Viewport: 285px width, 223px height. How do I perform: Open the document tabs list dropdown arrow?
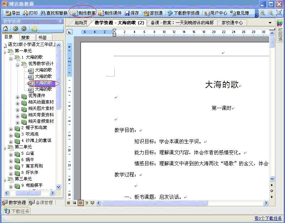click(x=270, y=23)
